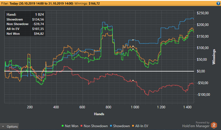221x130 pixels.
Task: Click the All-In EV legend label
Action: coord(142,126)
